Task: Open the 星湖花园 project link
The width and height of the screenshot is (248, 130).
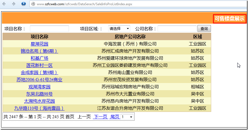Action: pos(39,44)
